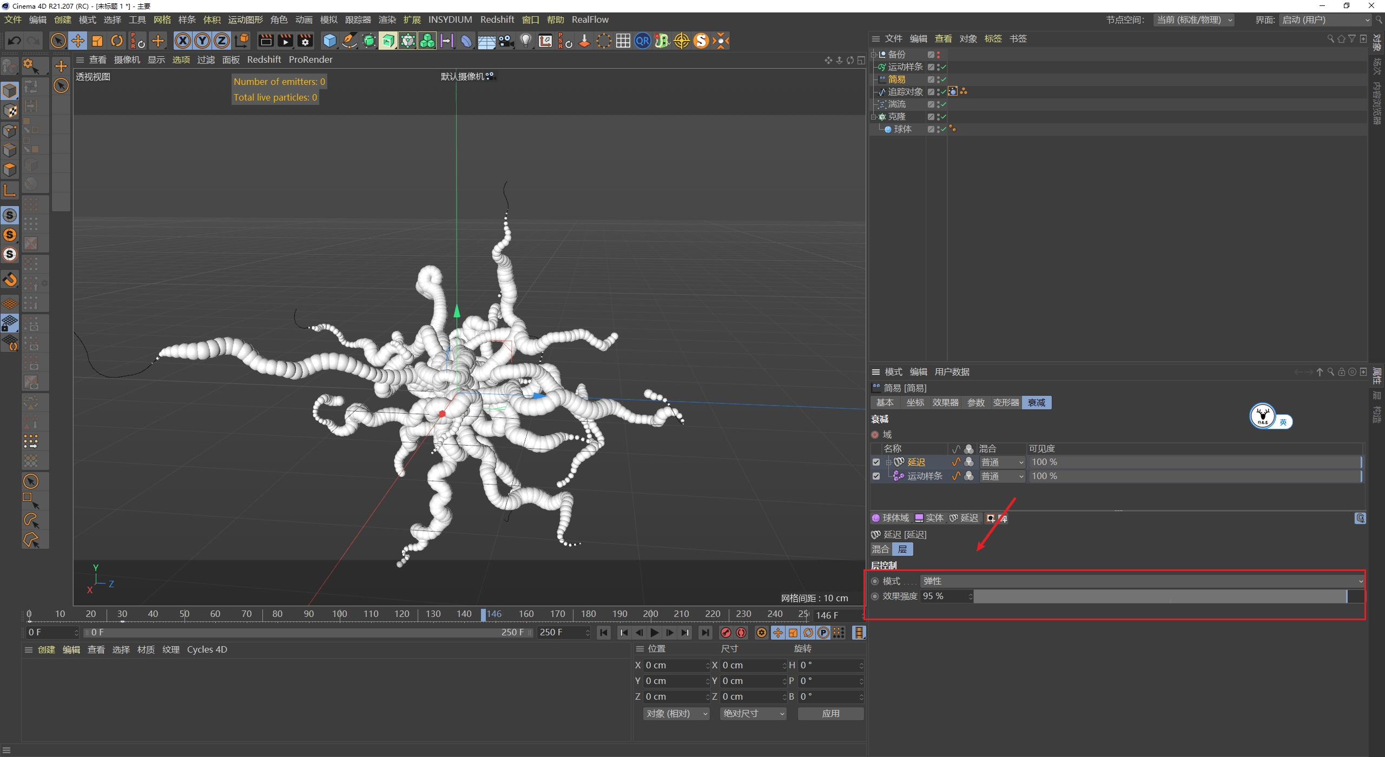This screenshot has width=1385, height=757.
Task: Click the 应用 button in coordinates panel
Action: [x=830, y=713]
